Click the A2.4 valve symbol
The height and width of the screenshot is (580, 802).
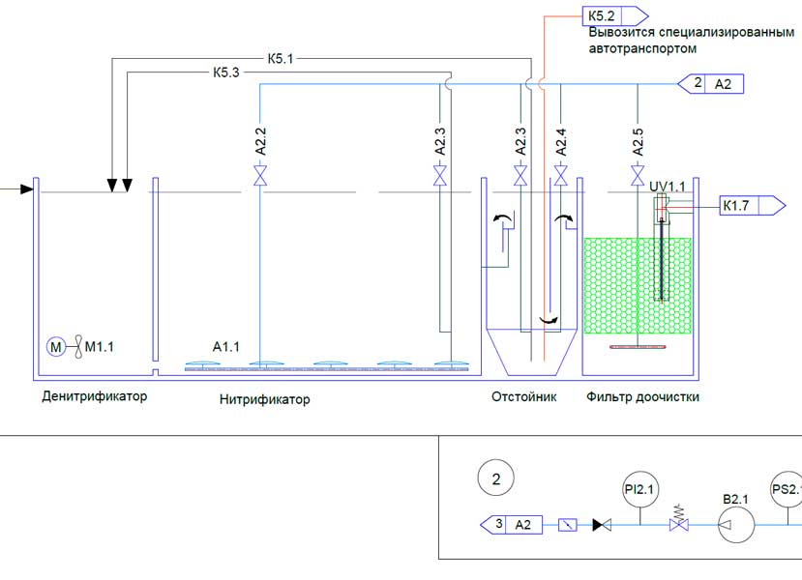point(560,176)
